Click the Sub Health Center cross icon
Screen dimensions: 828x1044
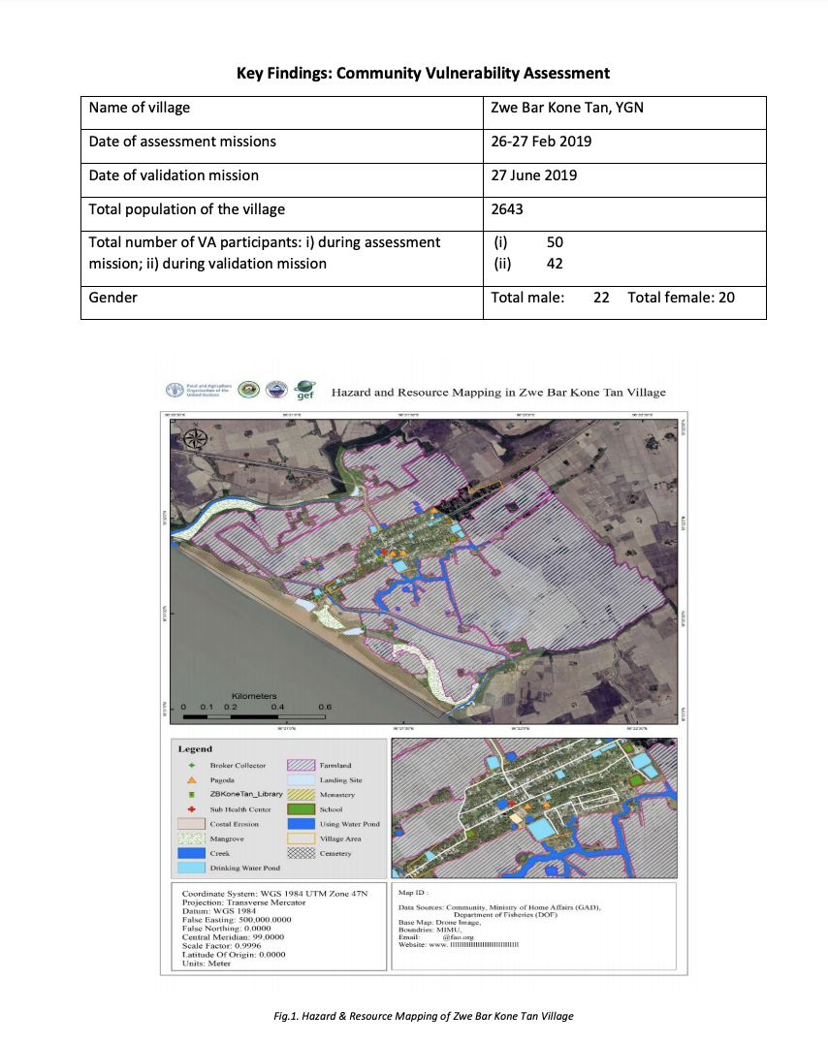190,809
